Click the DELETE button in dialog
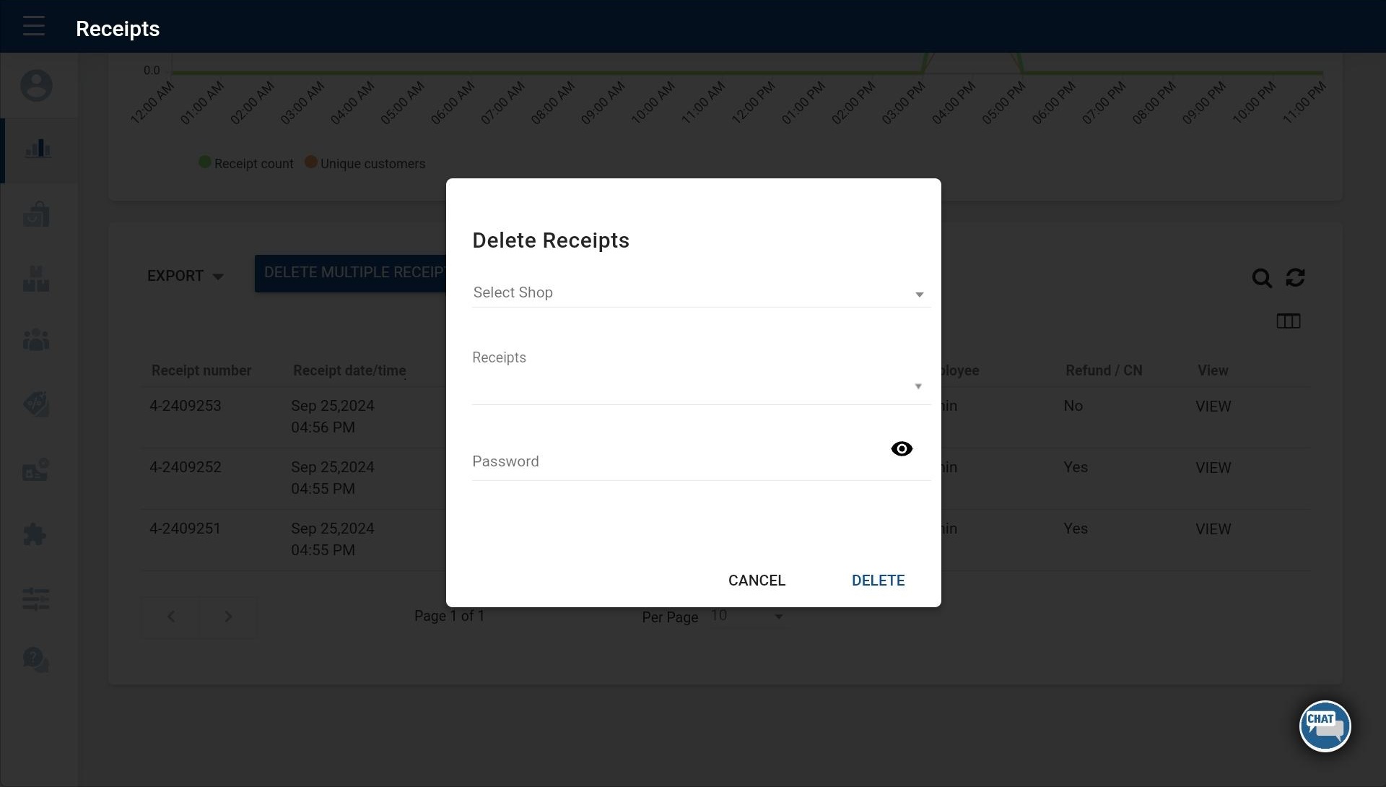 (x=878, y=581)
